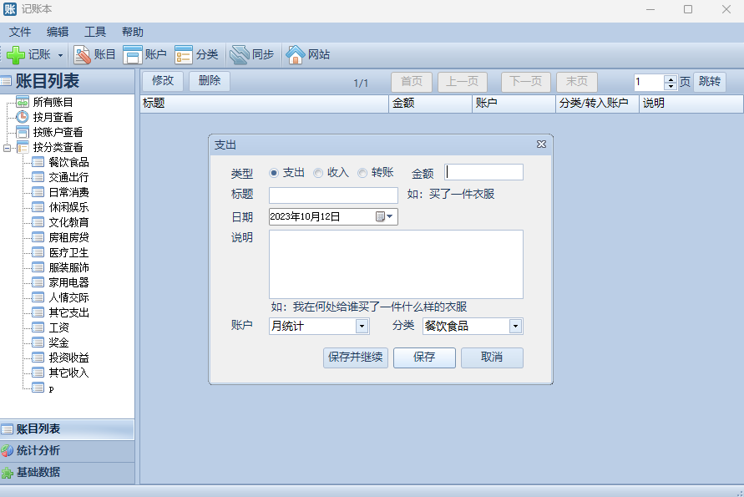Open the 账户 dropdown showing 月统计
Image resolution: width=744 pixels, height=497 pixels.
point(362,327)
